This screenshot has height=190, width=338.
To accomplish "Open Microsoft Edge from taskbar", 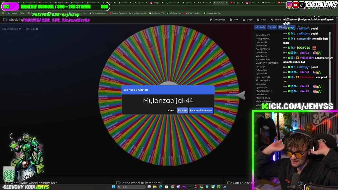I will [x=161, y=187].
